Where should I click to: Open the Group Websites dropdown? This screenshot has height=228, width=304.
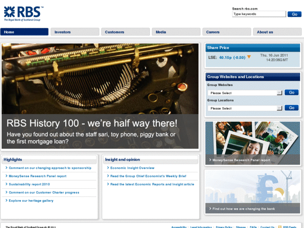(x=245, y=93)
